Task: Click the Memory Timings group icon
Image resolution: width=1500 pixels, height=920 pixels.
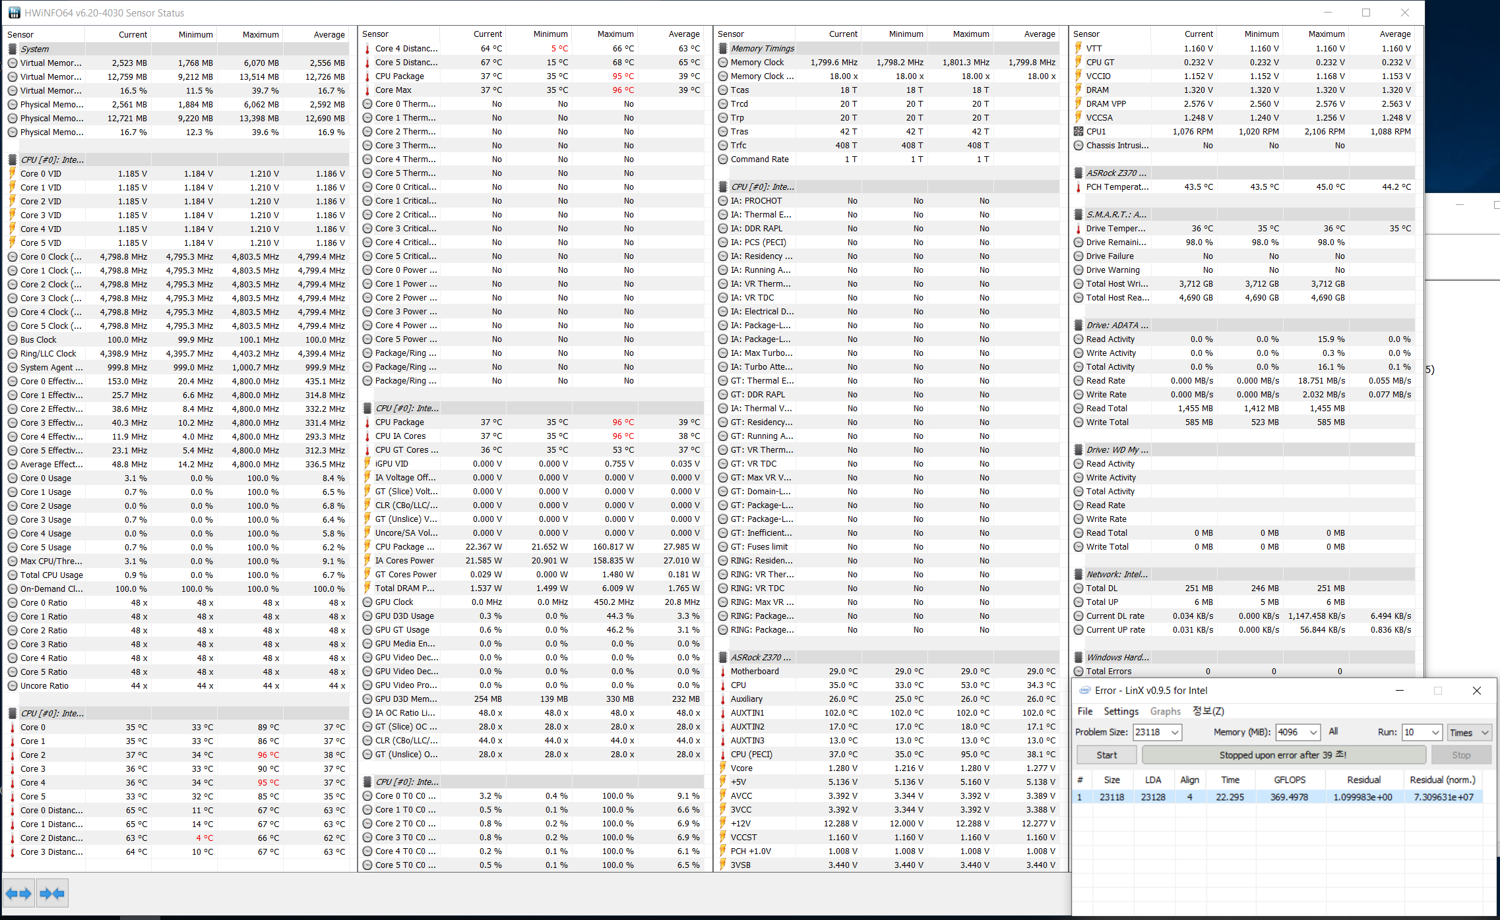Action: click(x=723, y=49)
